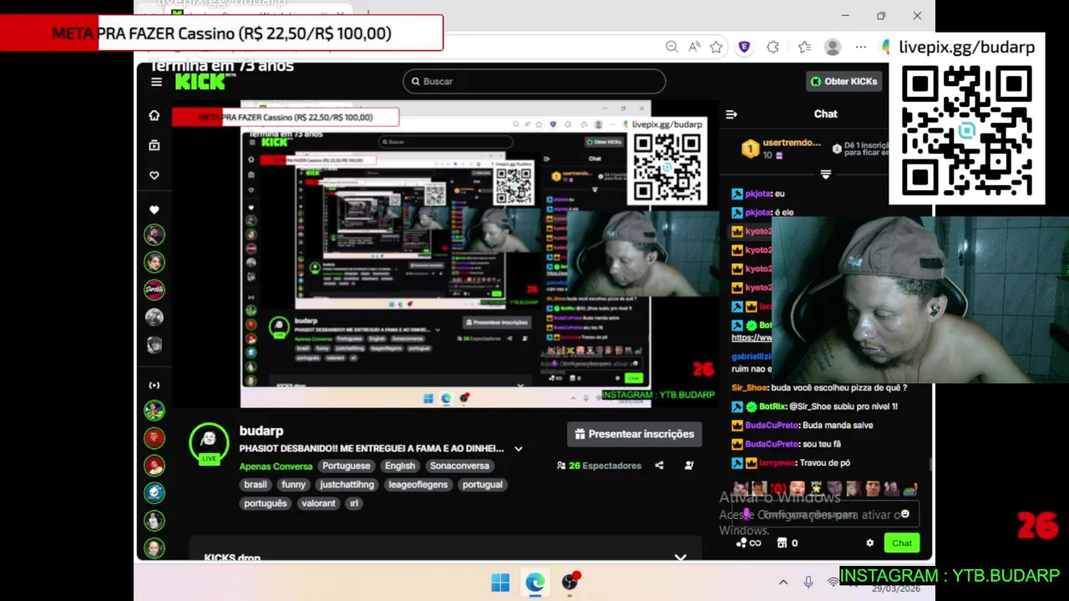Screen dimensions: 1069x601
Task: Click larrymec in 'Travou de pó' message
Action: [x=778, y=462]
